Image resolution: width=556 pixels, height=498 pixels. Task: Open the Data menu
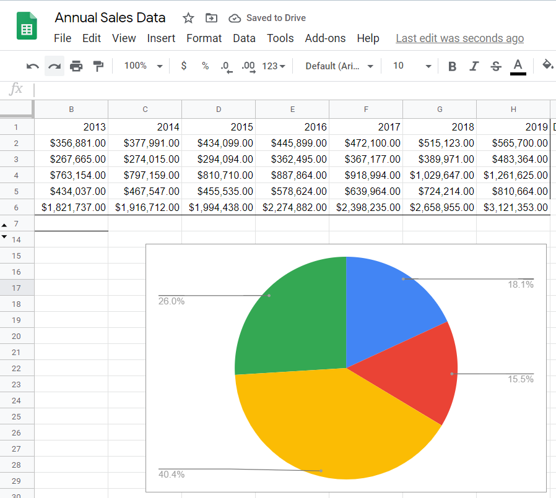pyautogui.click(x=244, y=38)
